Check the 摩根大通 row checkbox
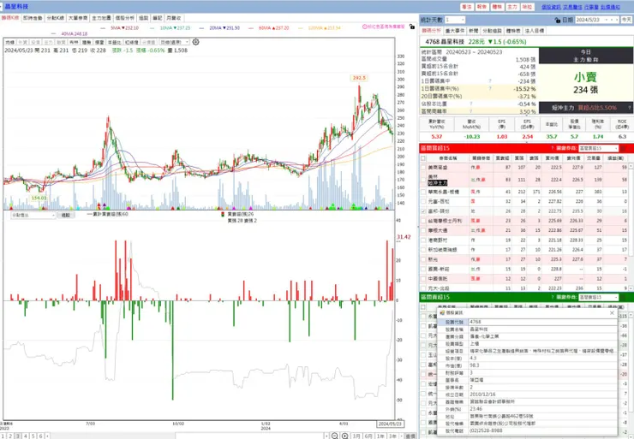Screen dimensions: 634x439 click(423, 230)
